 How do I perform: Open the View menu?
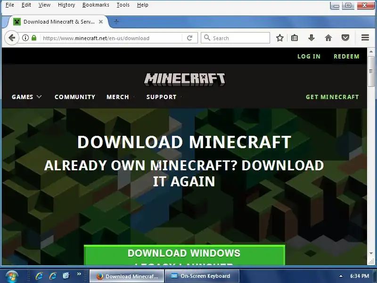tap(44, 5)
